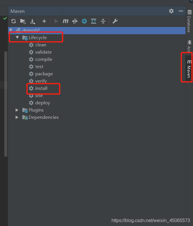The image size is (193, 226).
Task: Click Download Sources and Documentation icon
Action: tap(33, 21)
